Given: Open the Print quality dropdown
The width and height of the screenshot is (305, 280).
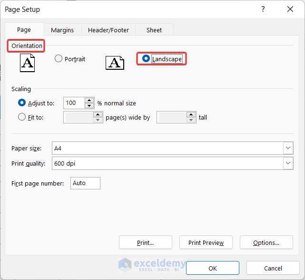Looking at the screenshot, I should pyautogui.click(x=288, y=164).
